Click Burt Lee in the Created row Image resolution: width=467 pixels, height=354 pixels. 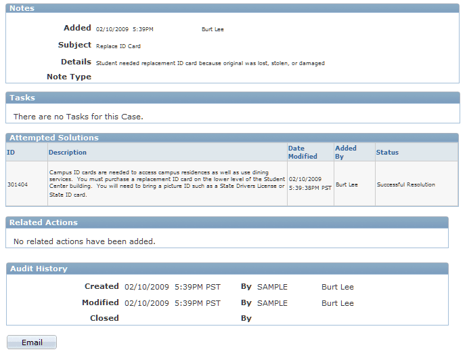(x=338, y=287)
